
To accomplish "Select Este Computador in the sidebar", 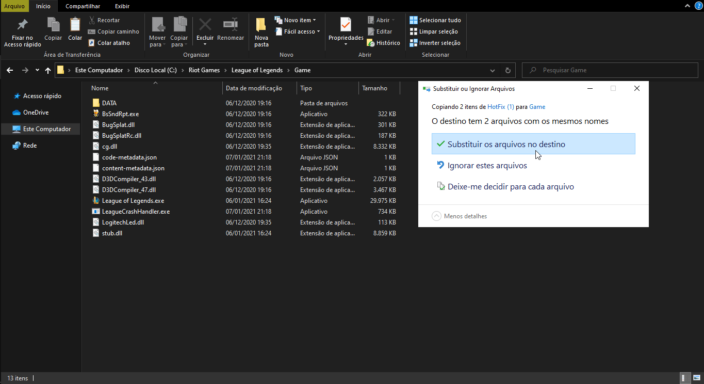I will pyautogui.click(x=41, y=129).
